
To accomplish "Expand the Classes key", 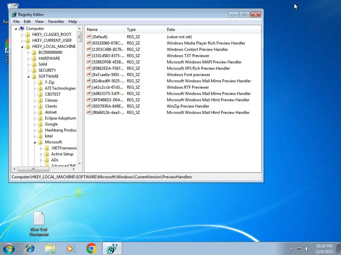I will point(35,100).
